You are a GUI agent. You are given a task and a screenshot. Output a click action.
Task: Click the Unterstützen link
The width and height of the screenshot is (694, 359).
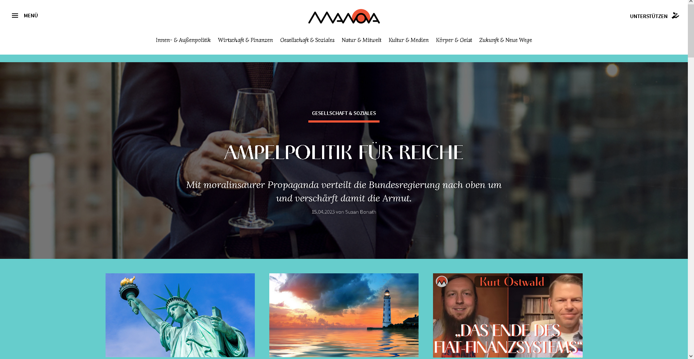648,16
